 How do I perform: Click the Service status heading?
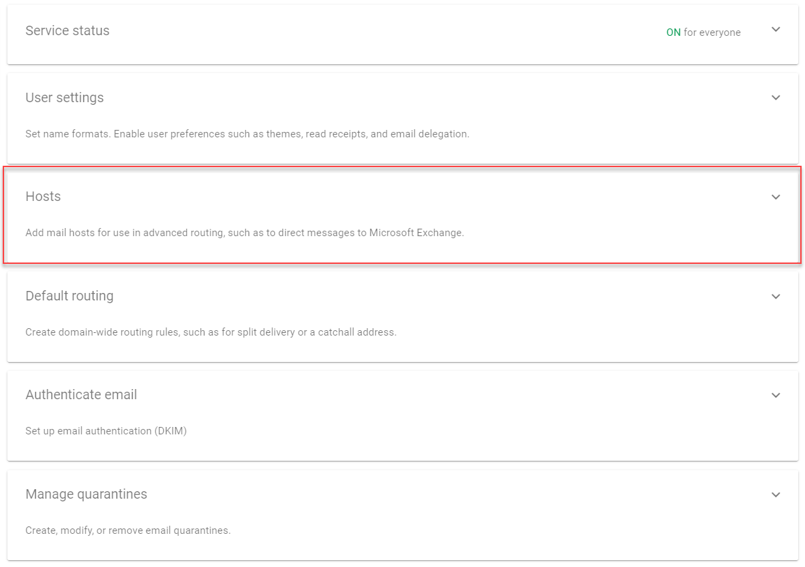click(67, 31)
